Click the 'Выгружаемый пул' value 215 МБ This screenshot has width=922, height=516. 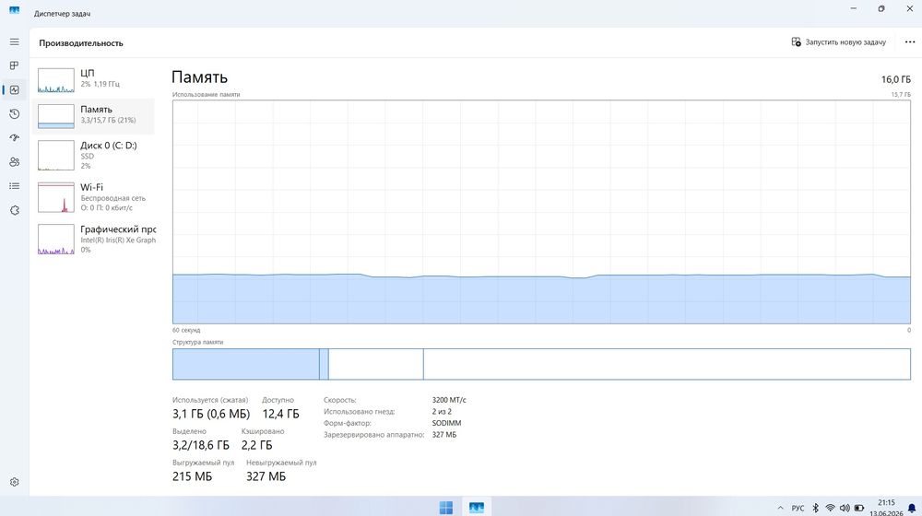pyautogui.click(x=192, y=476)
